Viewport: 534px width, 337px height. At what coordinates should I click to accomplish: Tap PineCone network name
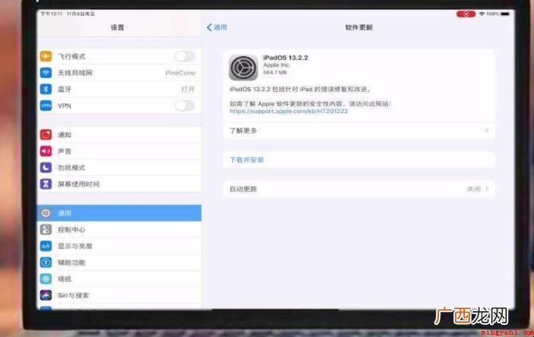point(180,73)
